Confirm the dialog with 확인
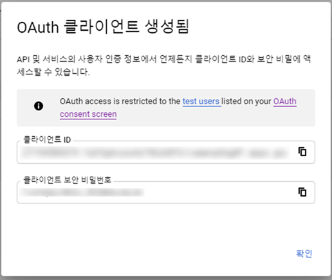 304,254
